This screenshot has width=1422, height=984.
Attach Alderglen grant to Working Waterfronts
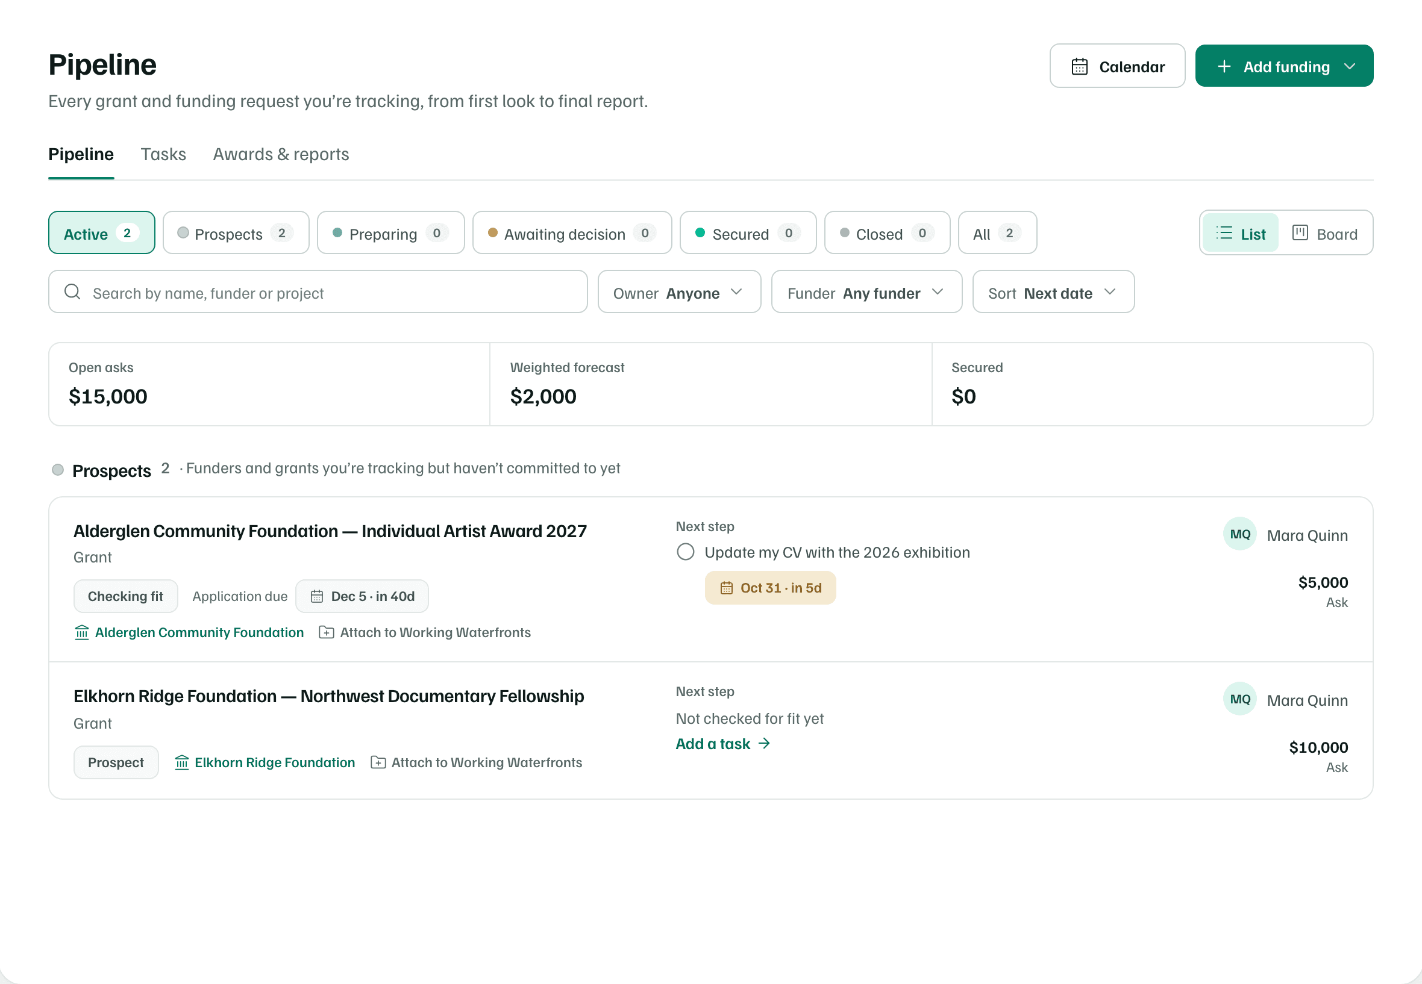435,632
